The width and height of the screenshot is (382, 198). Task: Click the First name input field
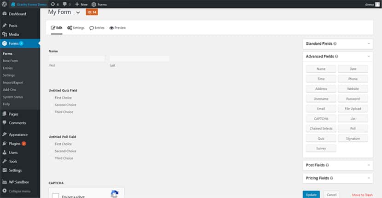coord(77,59)
